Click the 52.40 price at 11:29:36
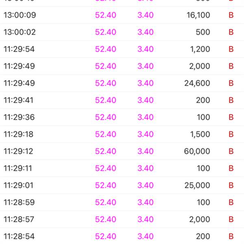The height and width of the screenshot is (244, 244). (x=105, y=118)
